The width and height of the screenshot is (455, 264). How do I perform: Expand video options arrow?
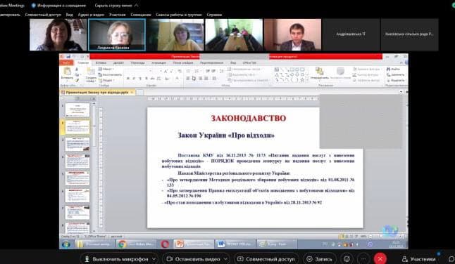click(226, 259)
